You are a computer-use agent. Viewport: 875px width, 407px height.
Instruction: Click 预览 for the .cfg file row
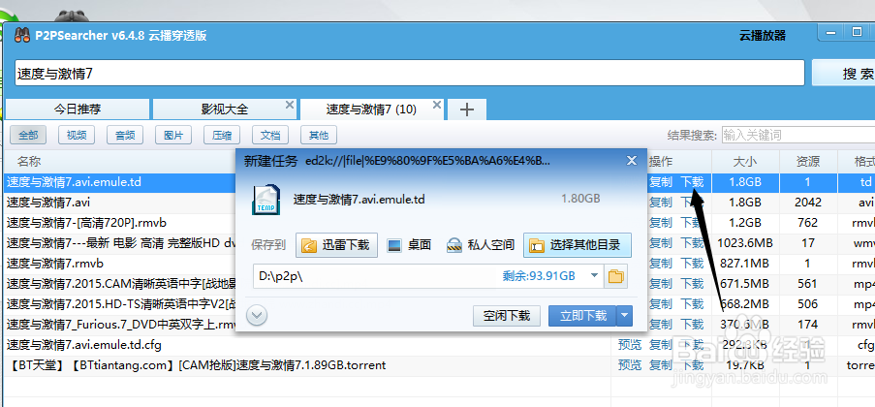pyautogui.click(x=630, y=344)
